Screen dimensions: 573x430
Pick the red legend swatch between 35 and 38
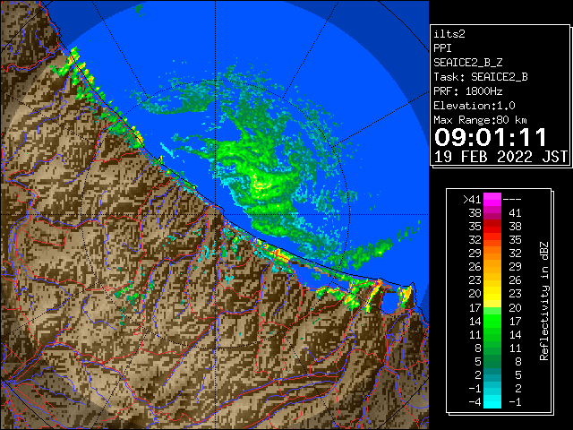pos(492,227)
